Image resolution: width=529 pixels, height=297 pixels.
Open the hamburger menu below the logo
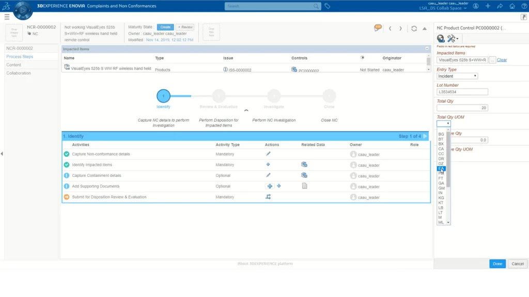pyautogui.click(x=7, y=17)
